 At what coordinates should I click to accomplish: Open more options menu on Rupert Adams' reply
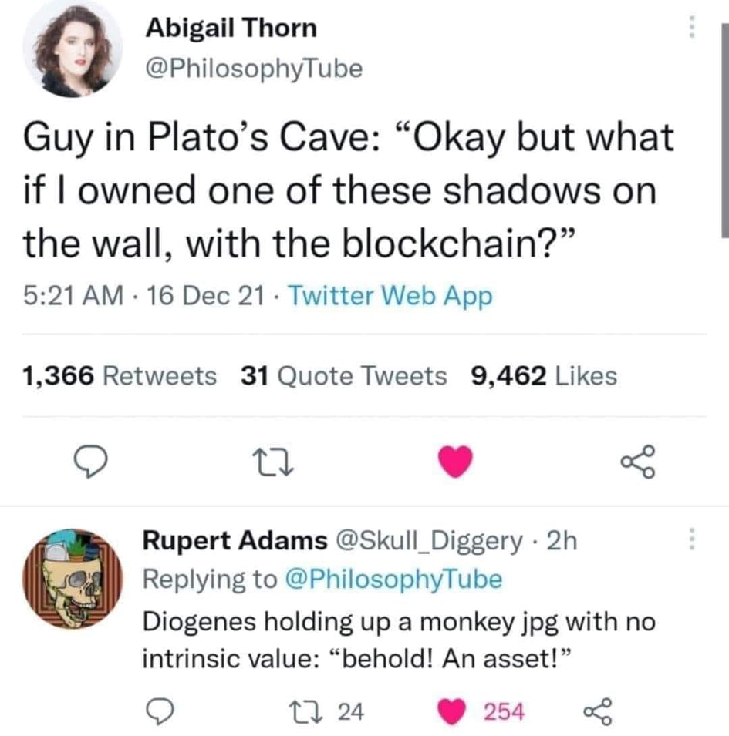tap(691, 539)
